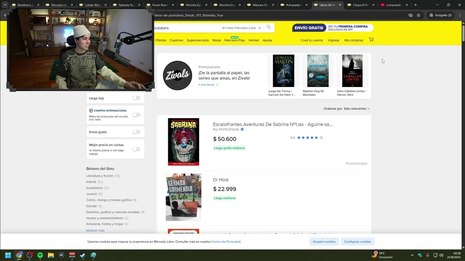Expand genres with Mostrar más

point(95,231)
